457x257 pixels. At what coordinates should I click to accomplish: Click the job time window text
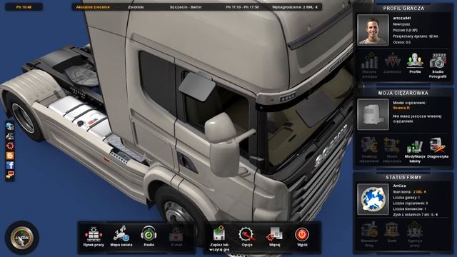242,7
